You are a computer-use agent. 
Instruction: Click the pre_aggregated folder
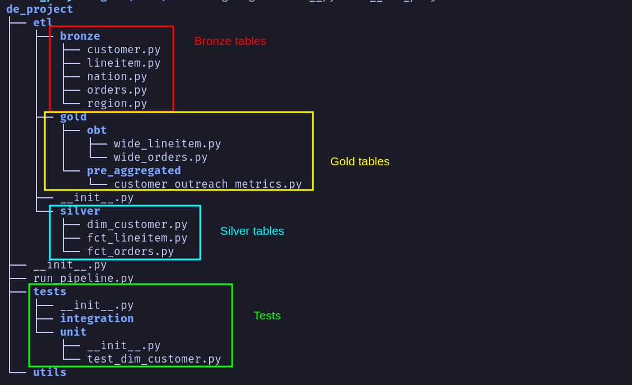coord(133,170)
